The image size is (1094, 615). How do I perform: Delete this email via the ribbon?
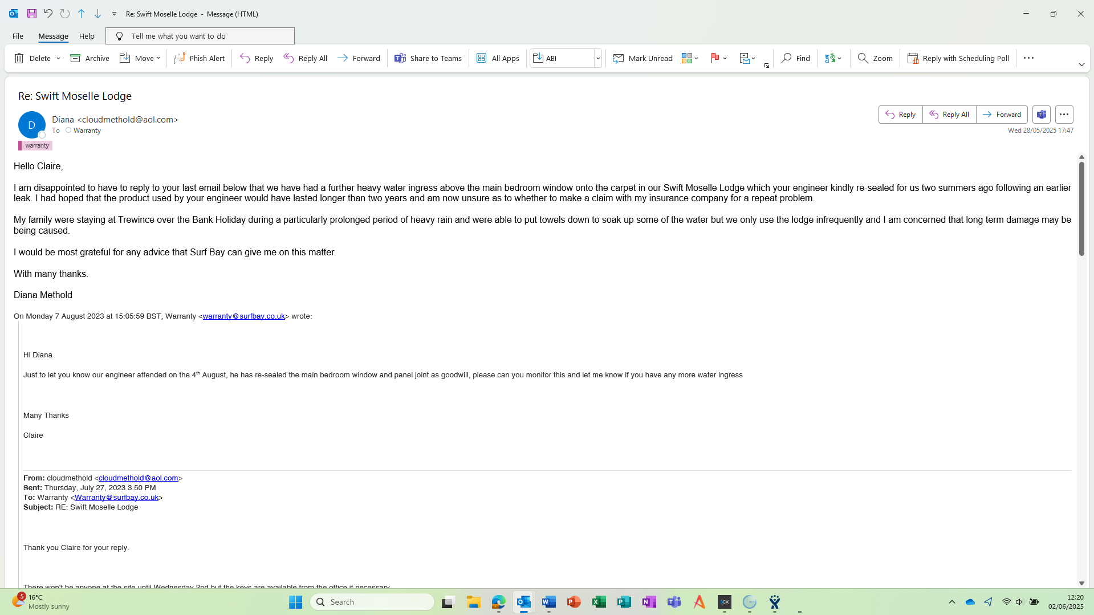click(32, 58)
